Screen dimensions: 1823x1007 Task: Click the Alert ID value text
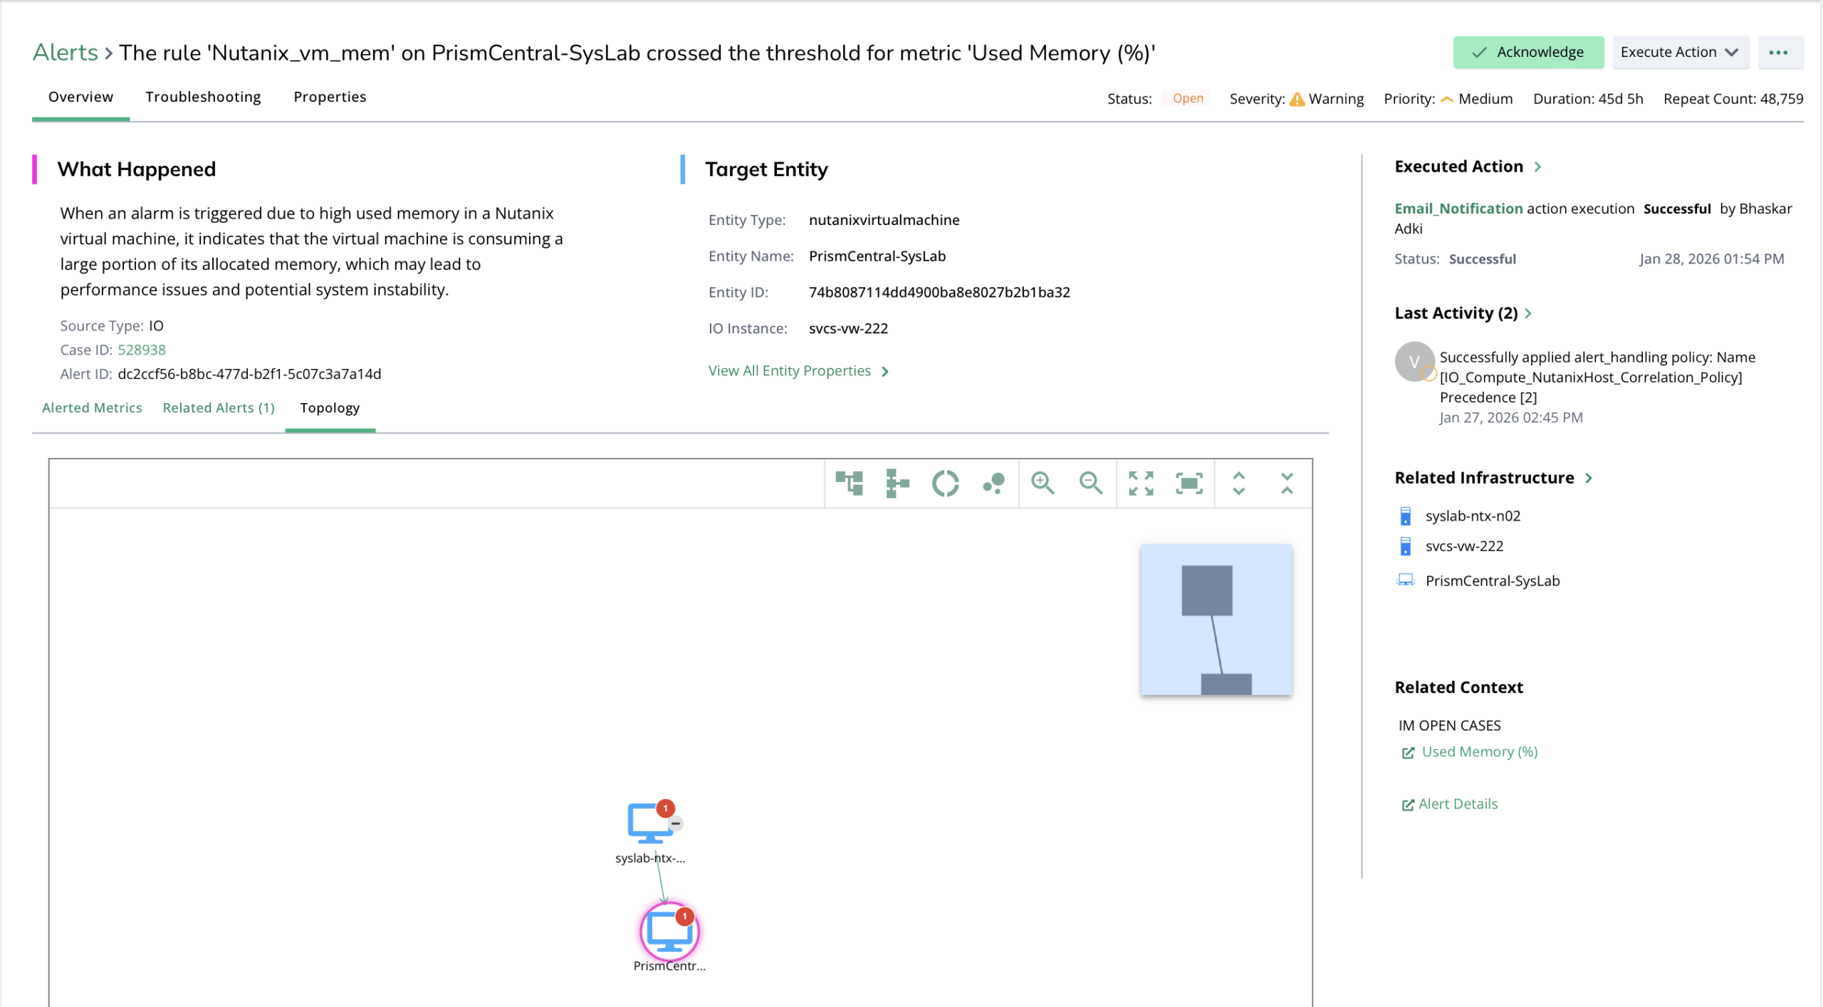pos(249,374)
